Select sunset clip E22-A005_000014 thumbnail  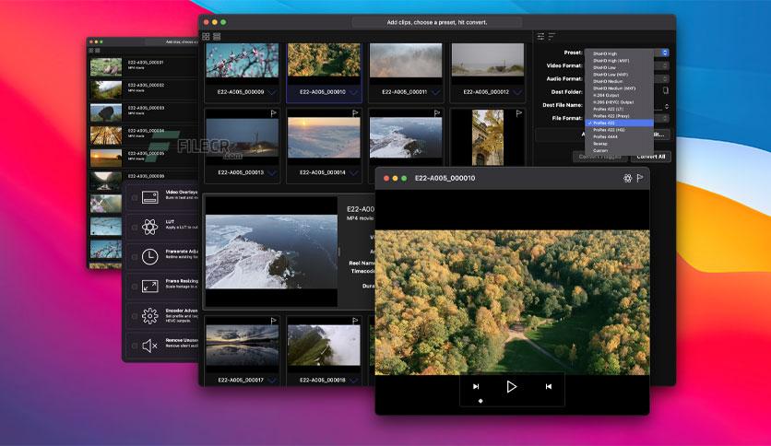coord(324,138)
